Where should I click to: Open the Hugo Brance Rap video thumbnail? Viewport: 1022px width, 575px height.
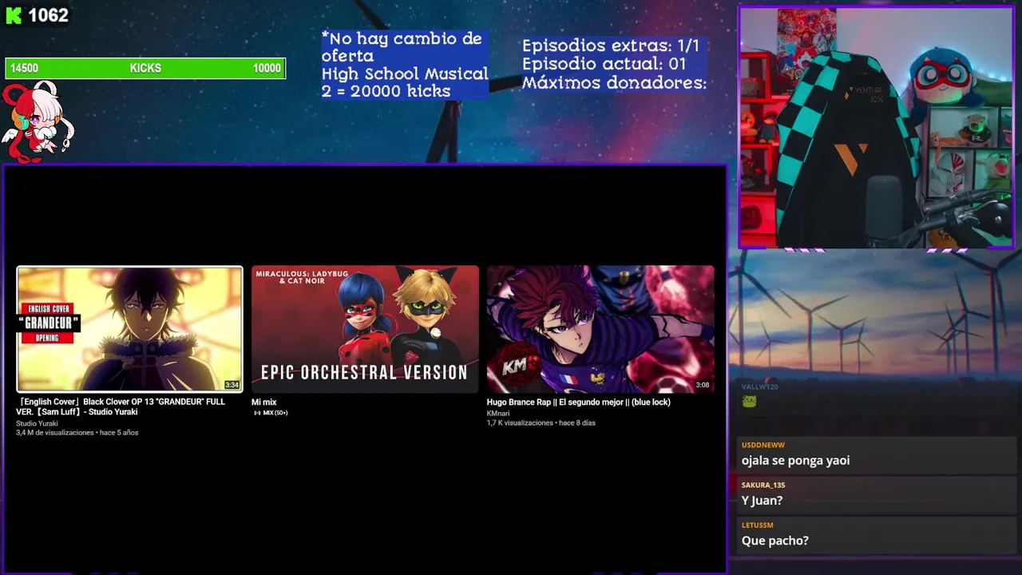600,329
